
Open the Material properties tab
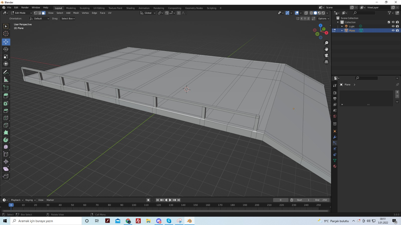(x=335, y=166)
